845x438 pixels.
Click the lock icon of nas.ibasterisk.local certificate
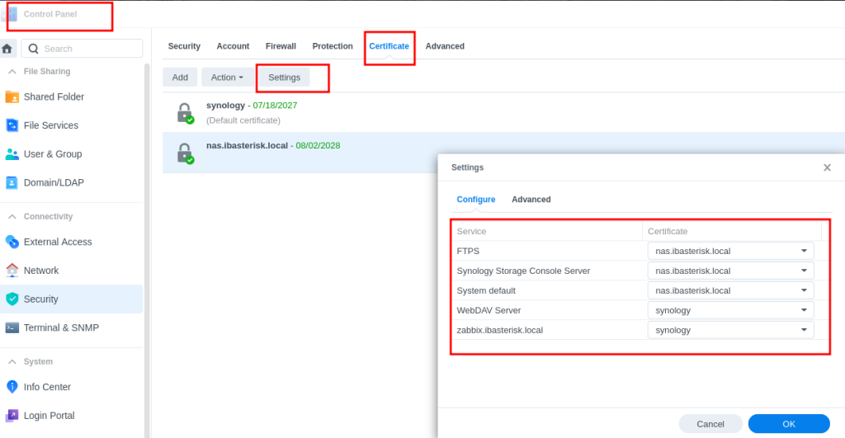[x=185, y=153]
